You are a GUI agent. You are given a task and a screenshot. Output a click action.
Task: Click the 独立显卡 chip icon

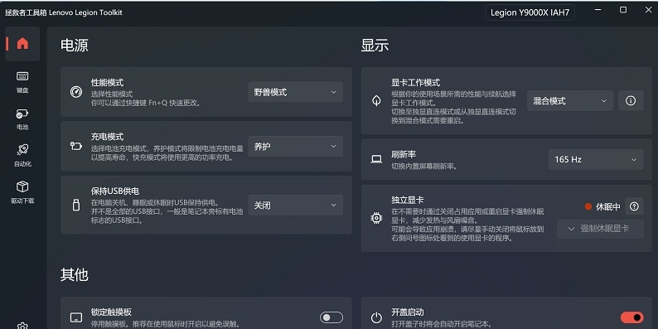[376, 218]
